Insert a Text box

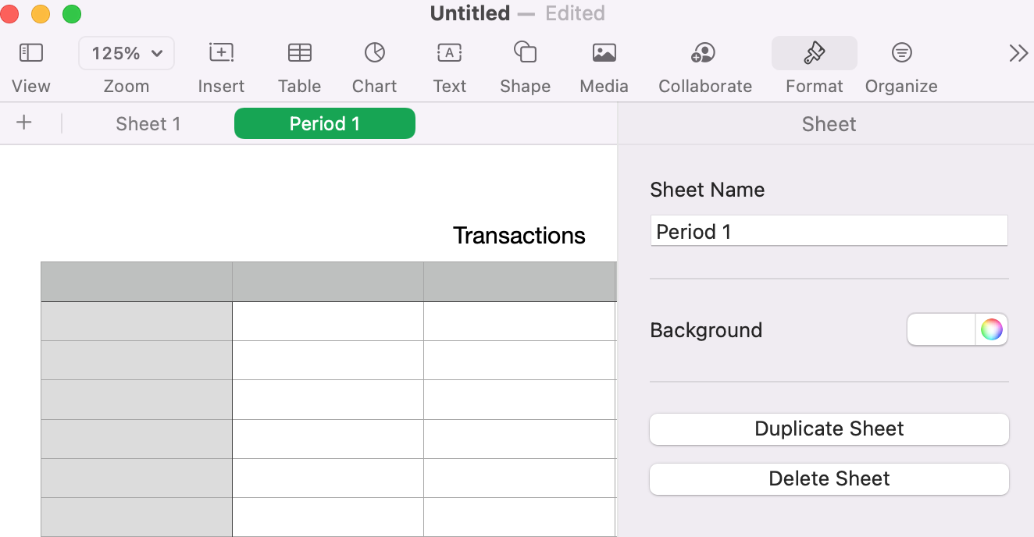point(449,53)
